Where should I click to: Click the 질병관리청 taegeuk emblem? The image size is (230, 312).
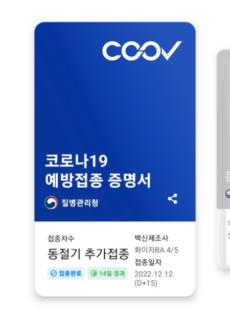click(x=51, y=202)
